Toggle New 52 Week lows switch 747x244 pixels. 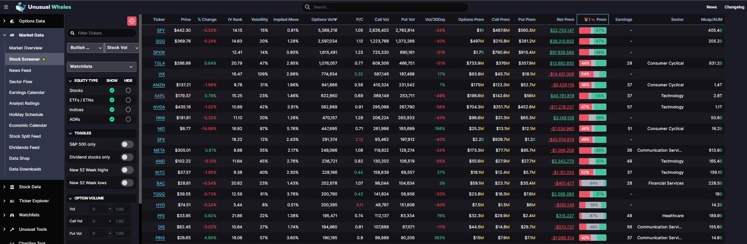point(127,183)
